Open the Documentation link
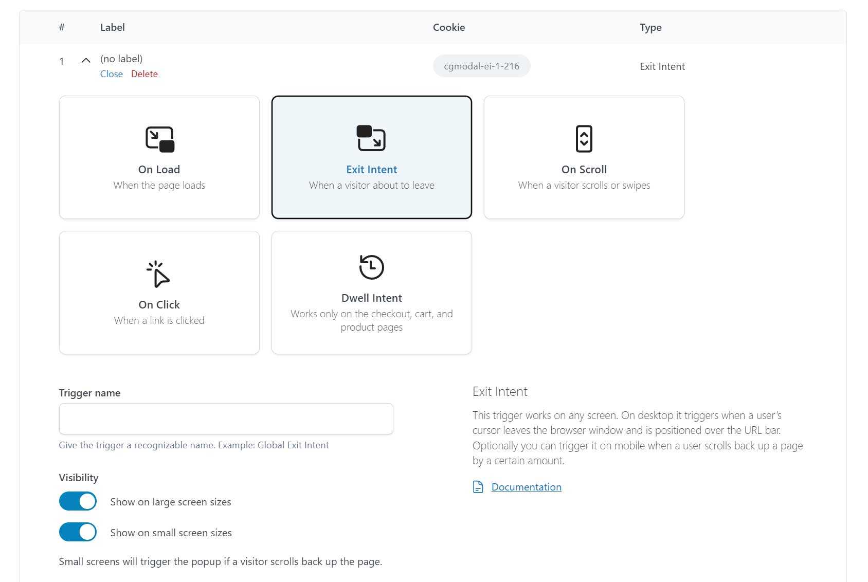 527,487
